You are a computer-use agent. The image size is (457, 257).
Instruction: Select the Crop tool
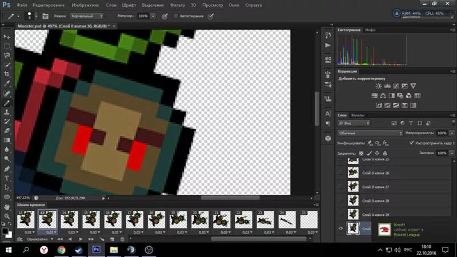coord(7,74)
